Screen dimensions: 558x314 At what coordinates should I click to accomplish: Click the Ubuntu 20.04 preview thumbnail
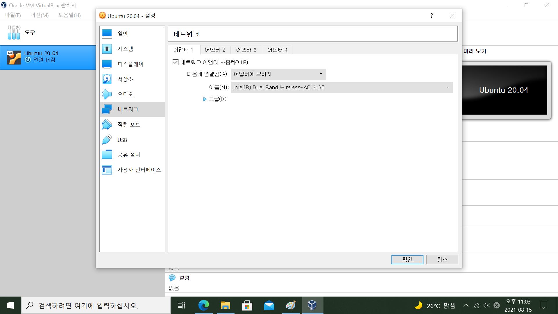tap(505, 90)
